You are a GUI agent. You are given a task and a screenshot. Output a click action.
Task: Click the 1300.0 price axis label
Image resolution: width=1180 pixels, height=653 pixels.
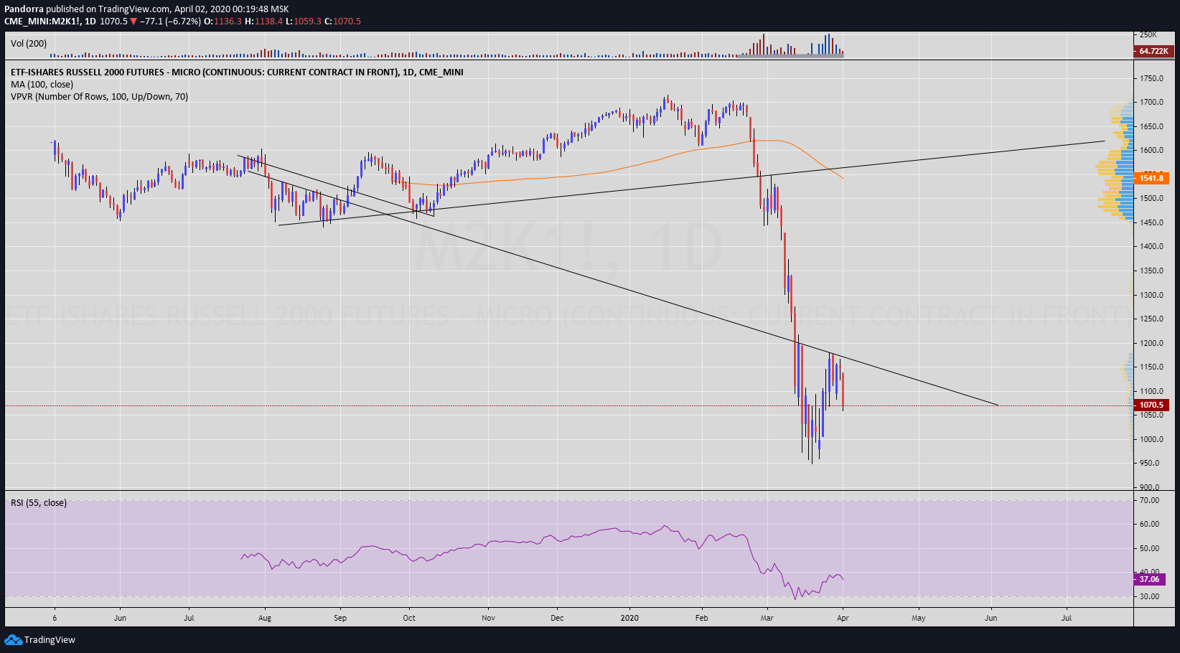(x=1151, y=295)
